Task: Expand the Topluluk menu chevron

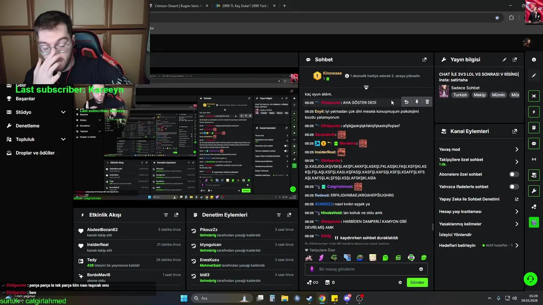Action: 63,139
